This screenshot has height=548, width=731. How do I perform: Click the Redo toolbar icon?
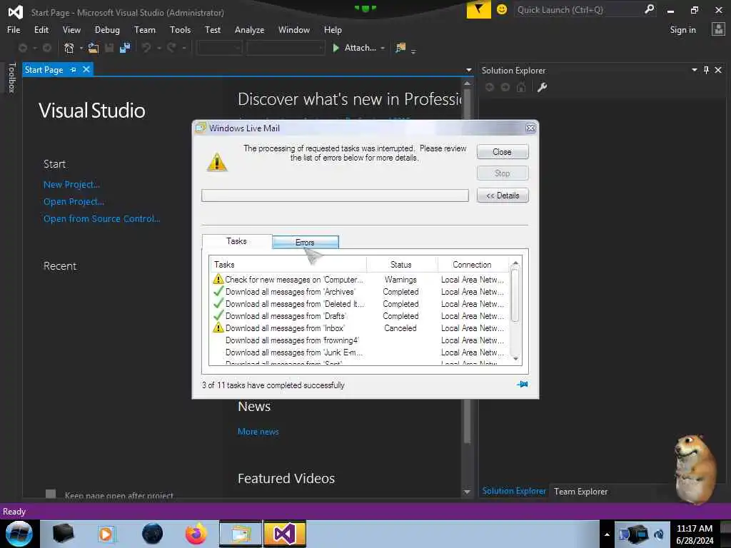171,48
